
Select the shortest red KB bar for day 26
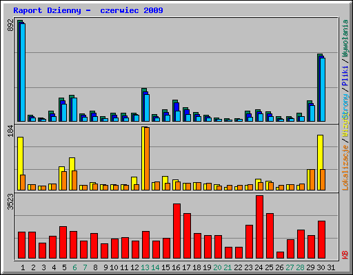tap(281, 255)
